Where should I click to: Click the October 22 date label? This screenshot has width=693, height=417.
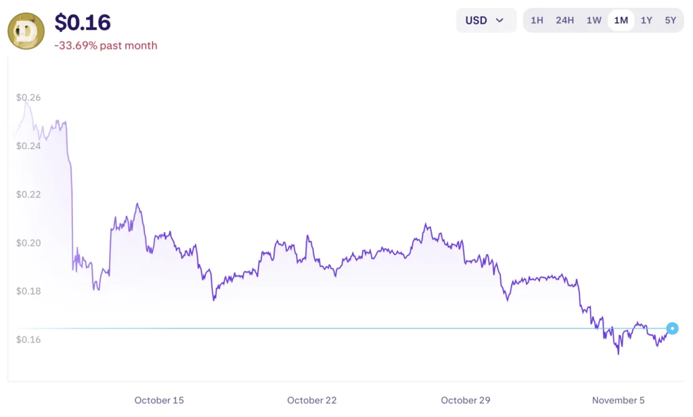(312, 400)
